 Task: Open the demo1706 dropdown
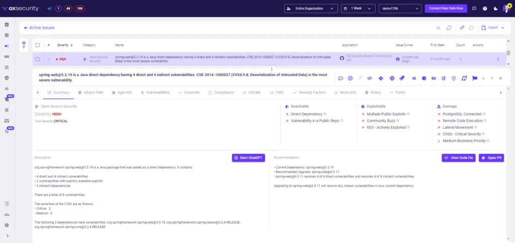click(400, 9)
